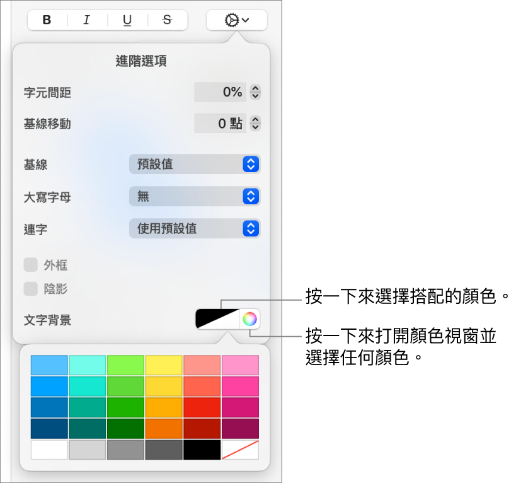Select the golden yellow swatch in second row

(164, 386)
